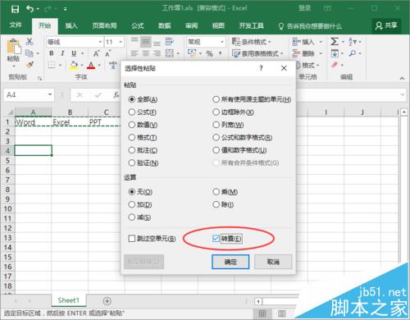Click the 取消 button
Screen dimensions: 410x320
(273, 262)
